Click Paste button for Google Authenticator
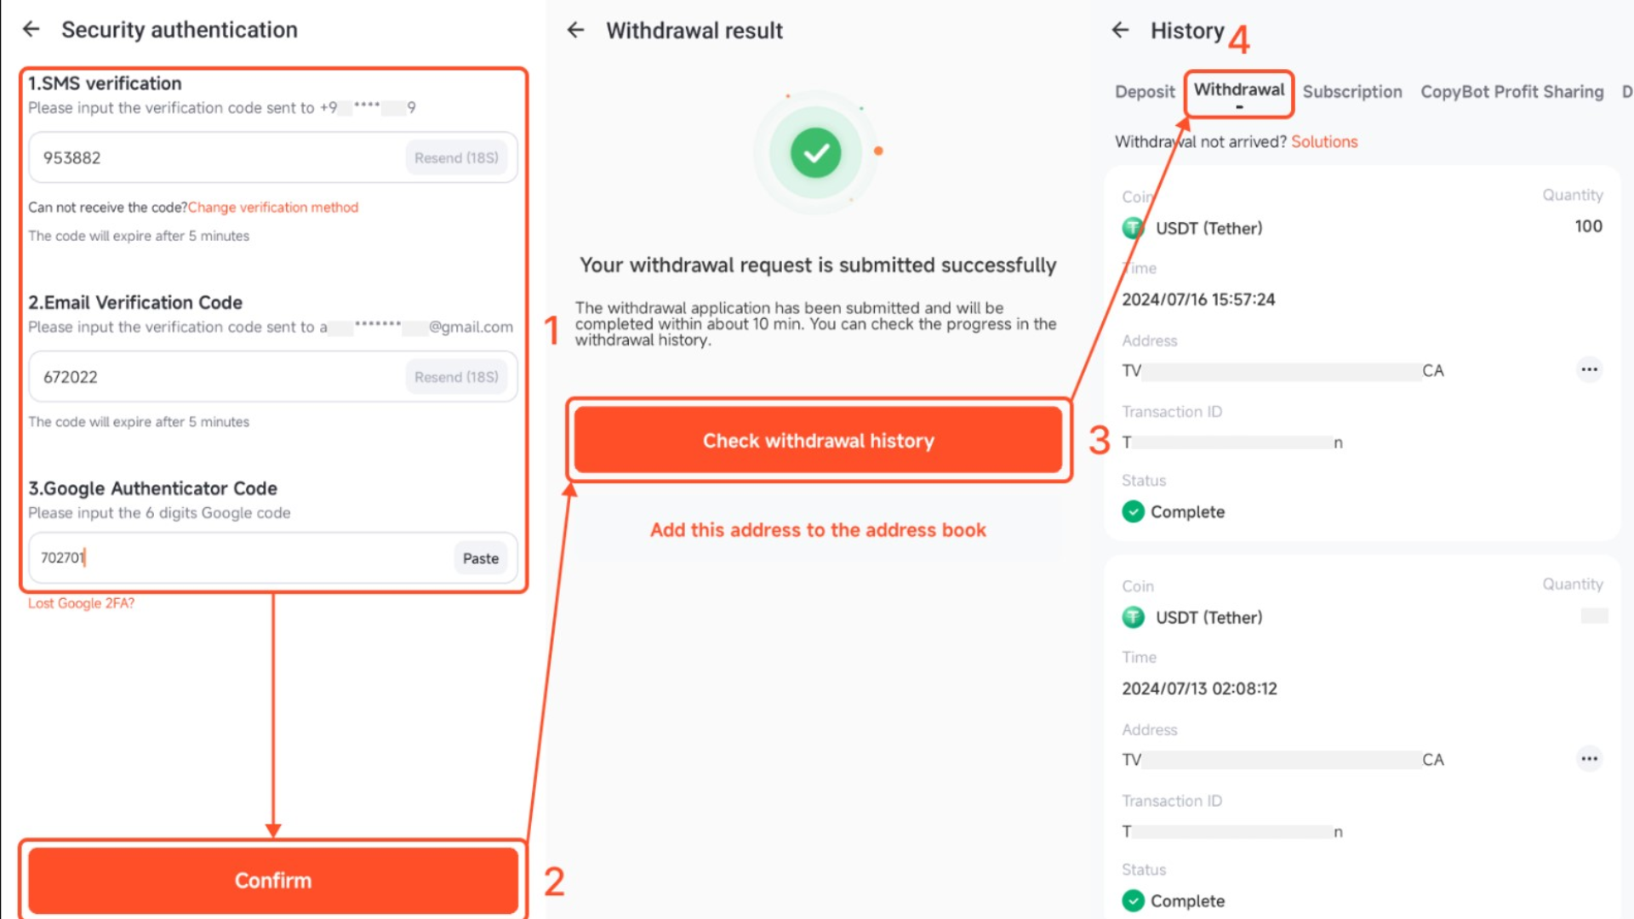This screenshot has height=919, width=1634. (x=479, y=557)
